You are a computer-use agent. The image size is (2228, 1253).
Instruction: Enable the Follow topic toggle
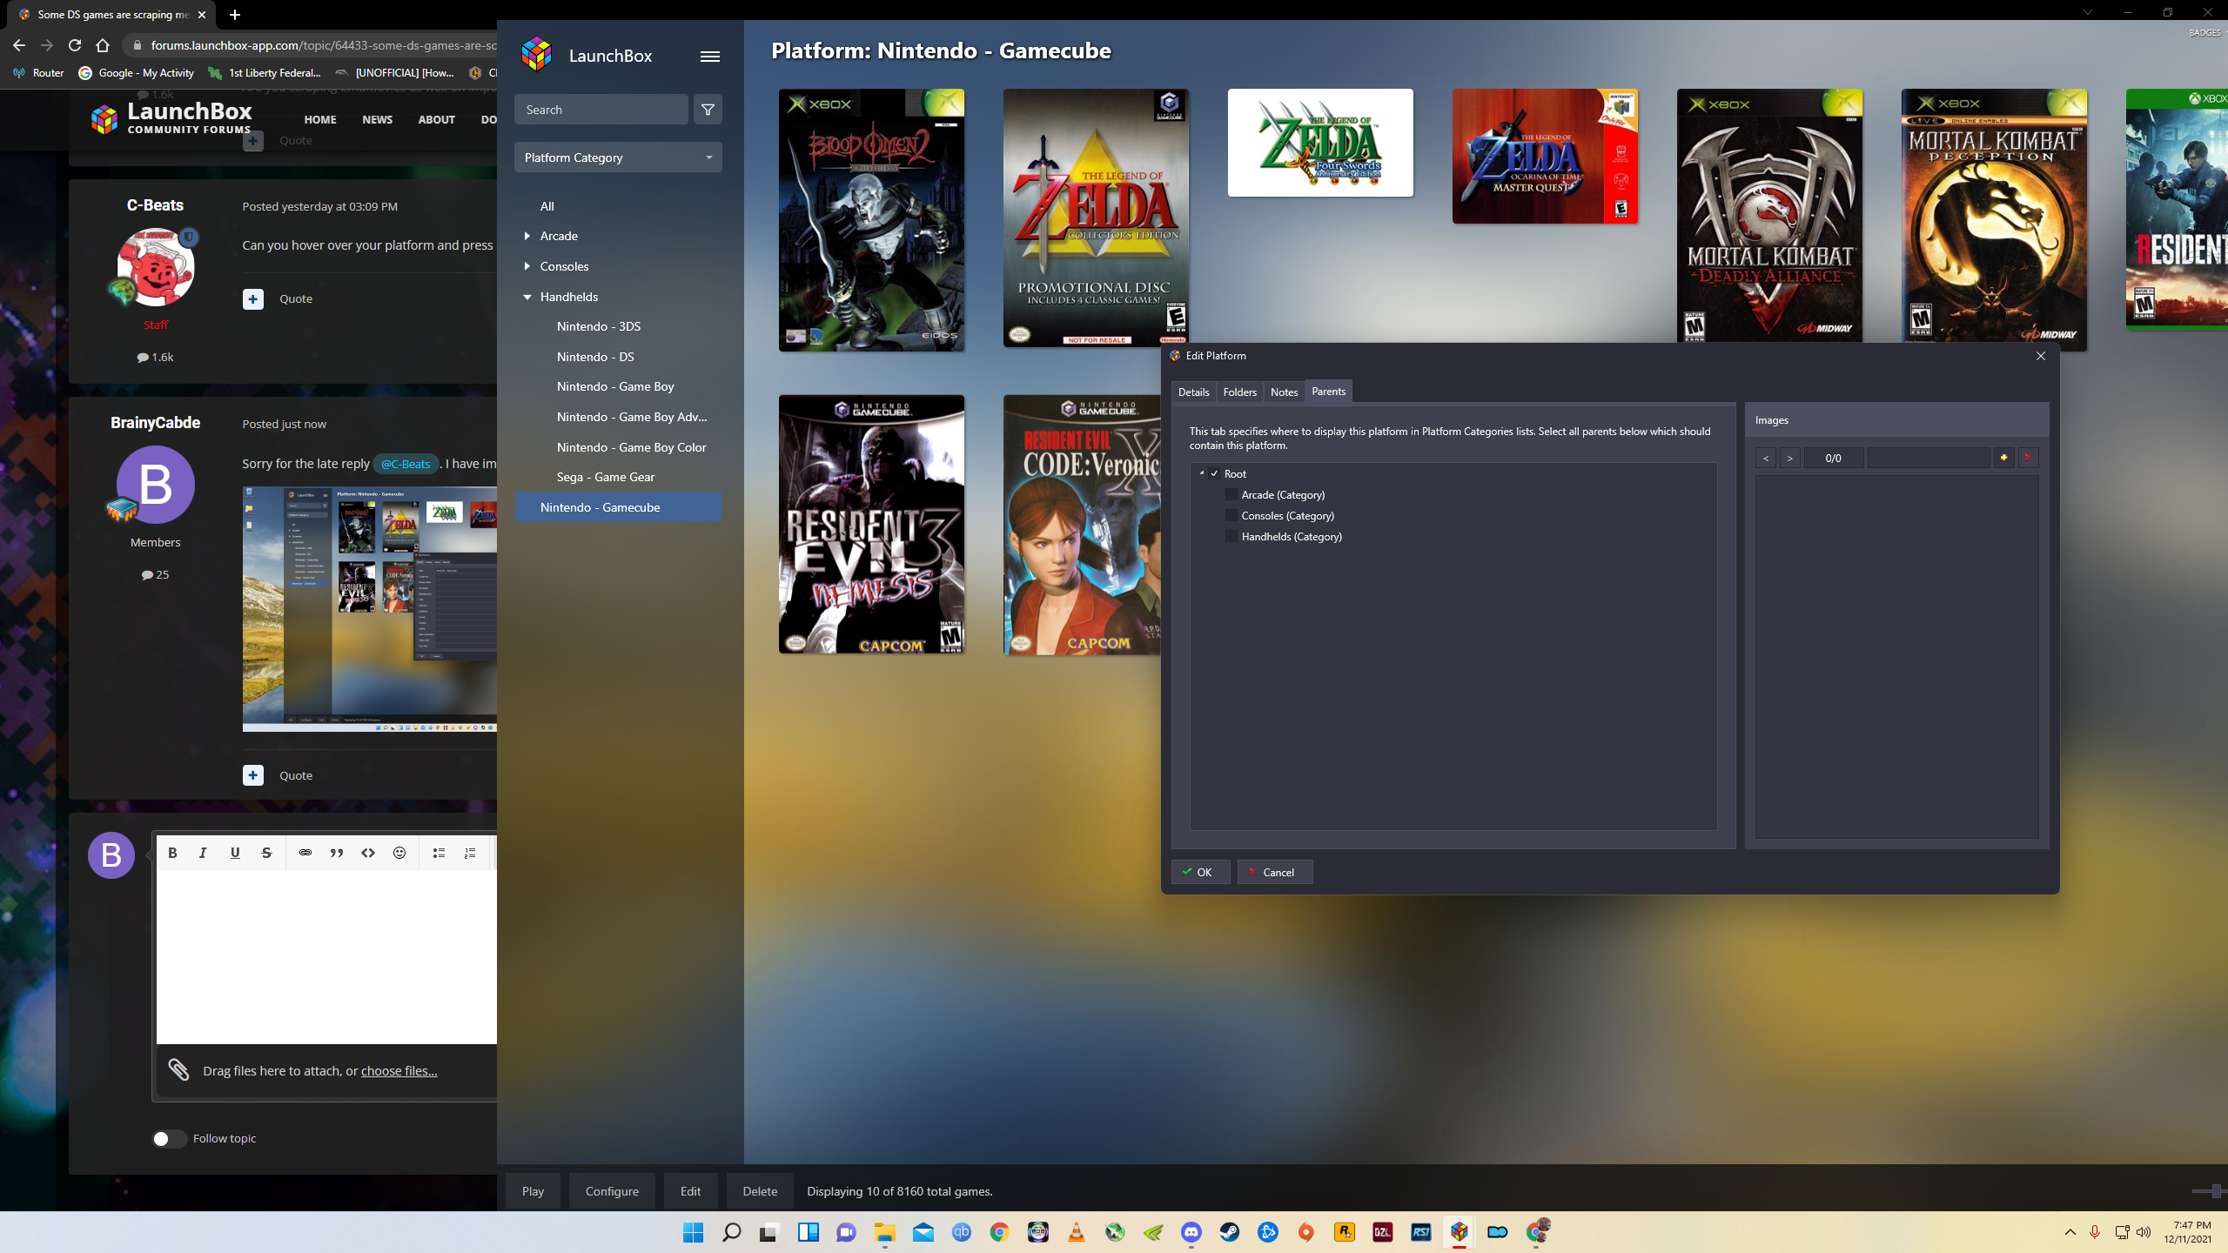[169, 1139]
